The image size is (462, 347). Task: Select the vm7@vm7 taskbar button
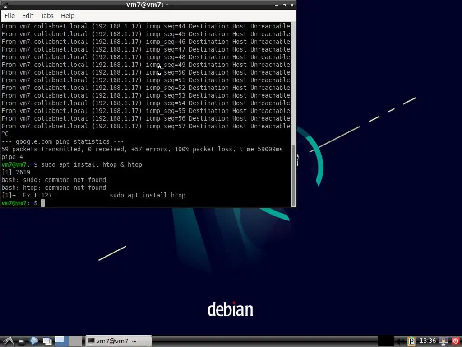point(119,341)
